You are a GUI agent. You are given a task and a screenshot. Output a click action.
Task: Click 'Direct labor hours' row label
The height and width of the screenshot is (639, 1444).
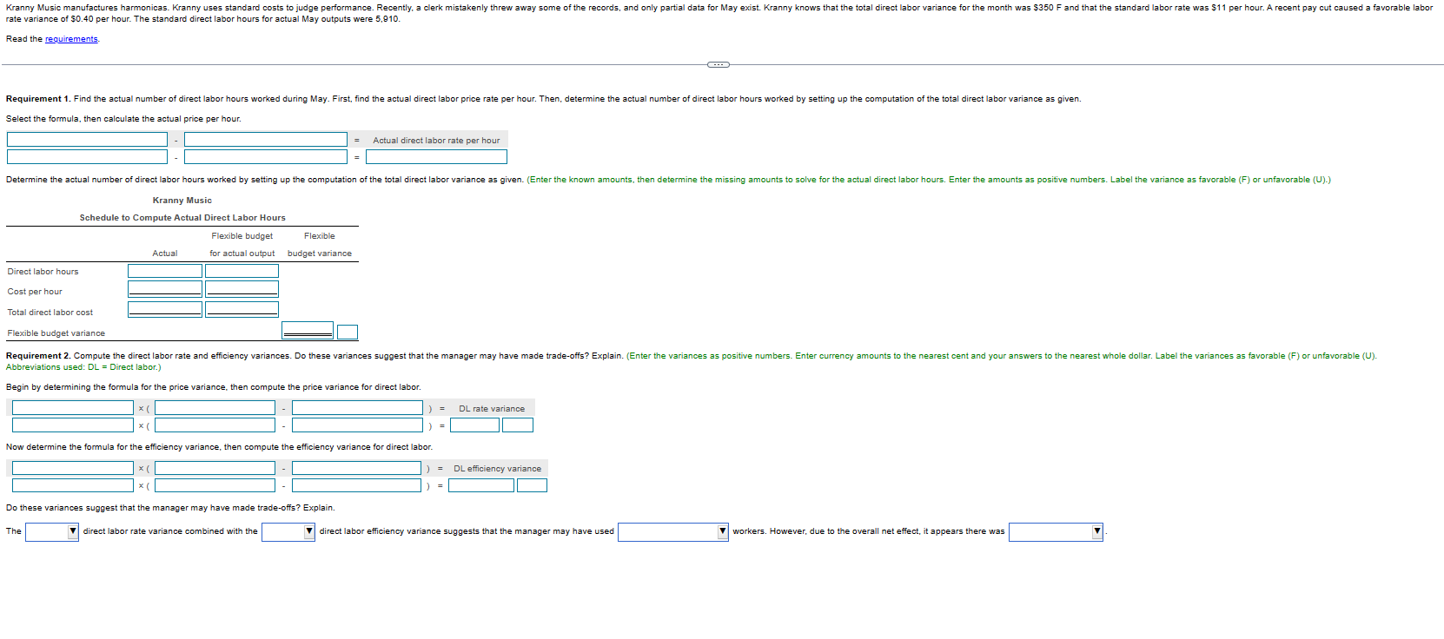point(43,272)
